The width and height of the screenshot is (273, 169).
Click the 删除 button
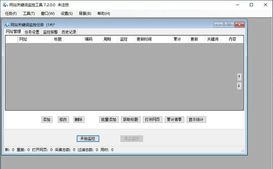coord(79,120)
